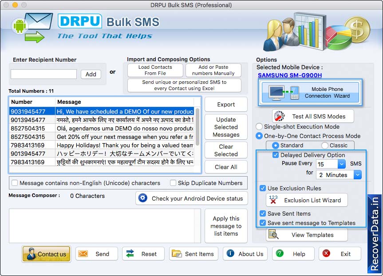Select Single-shot Execution Mode
Screen dimensions: 383x276
coord(259,126)
